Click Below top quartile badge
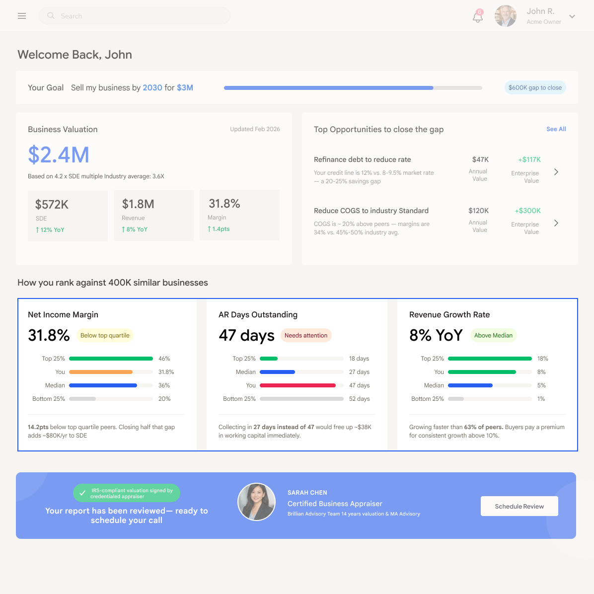The height and width of the screenshot is (594, 594). (x=105, y=335)
